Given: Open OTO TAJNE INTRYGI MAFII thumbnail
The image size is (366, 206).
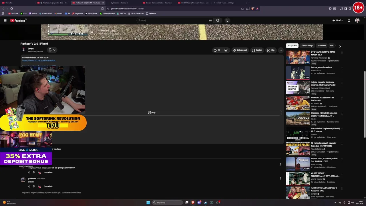Looking at the screenshot, I should [298, 57].
